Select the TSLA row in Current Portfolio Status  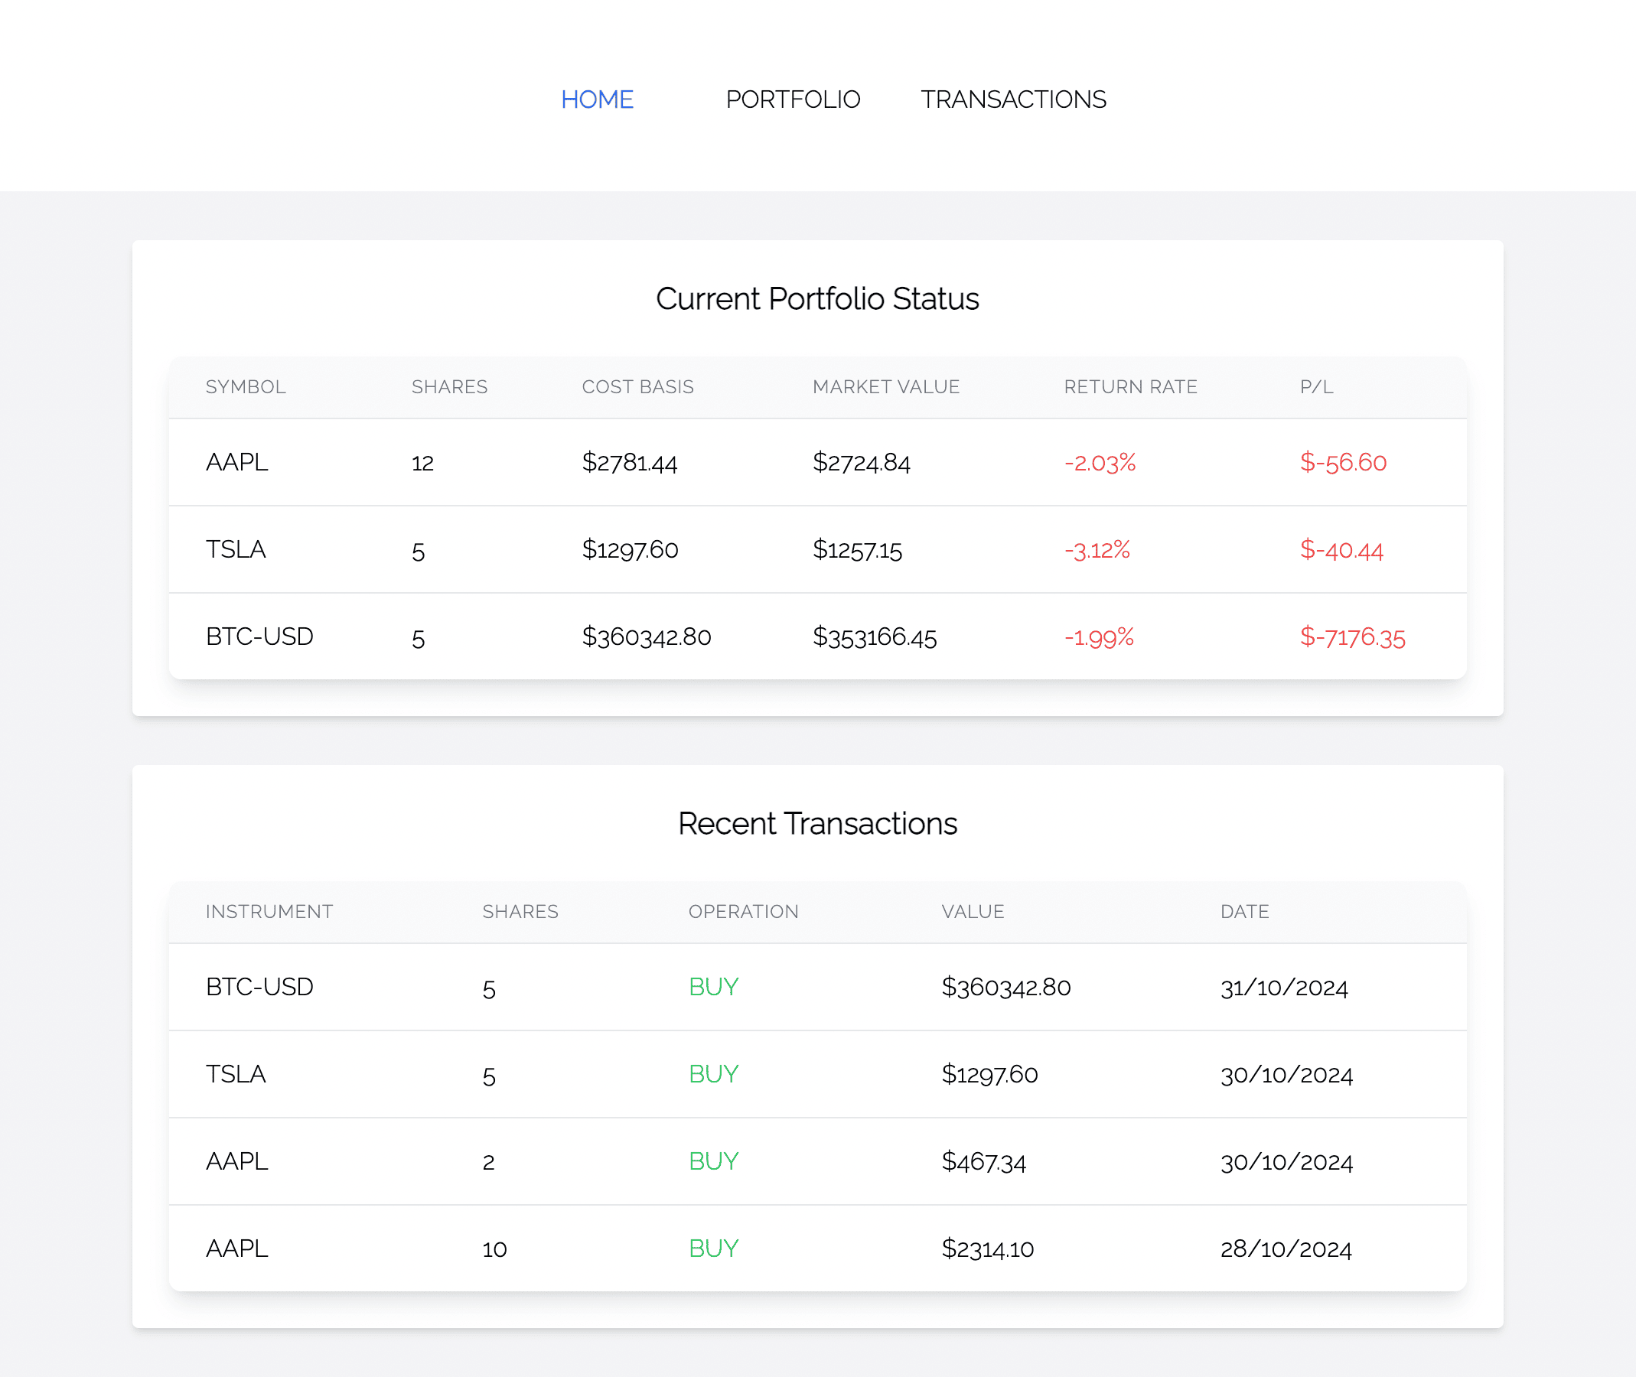pyautogui.click(x=236, y=549)
